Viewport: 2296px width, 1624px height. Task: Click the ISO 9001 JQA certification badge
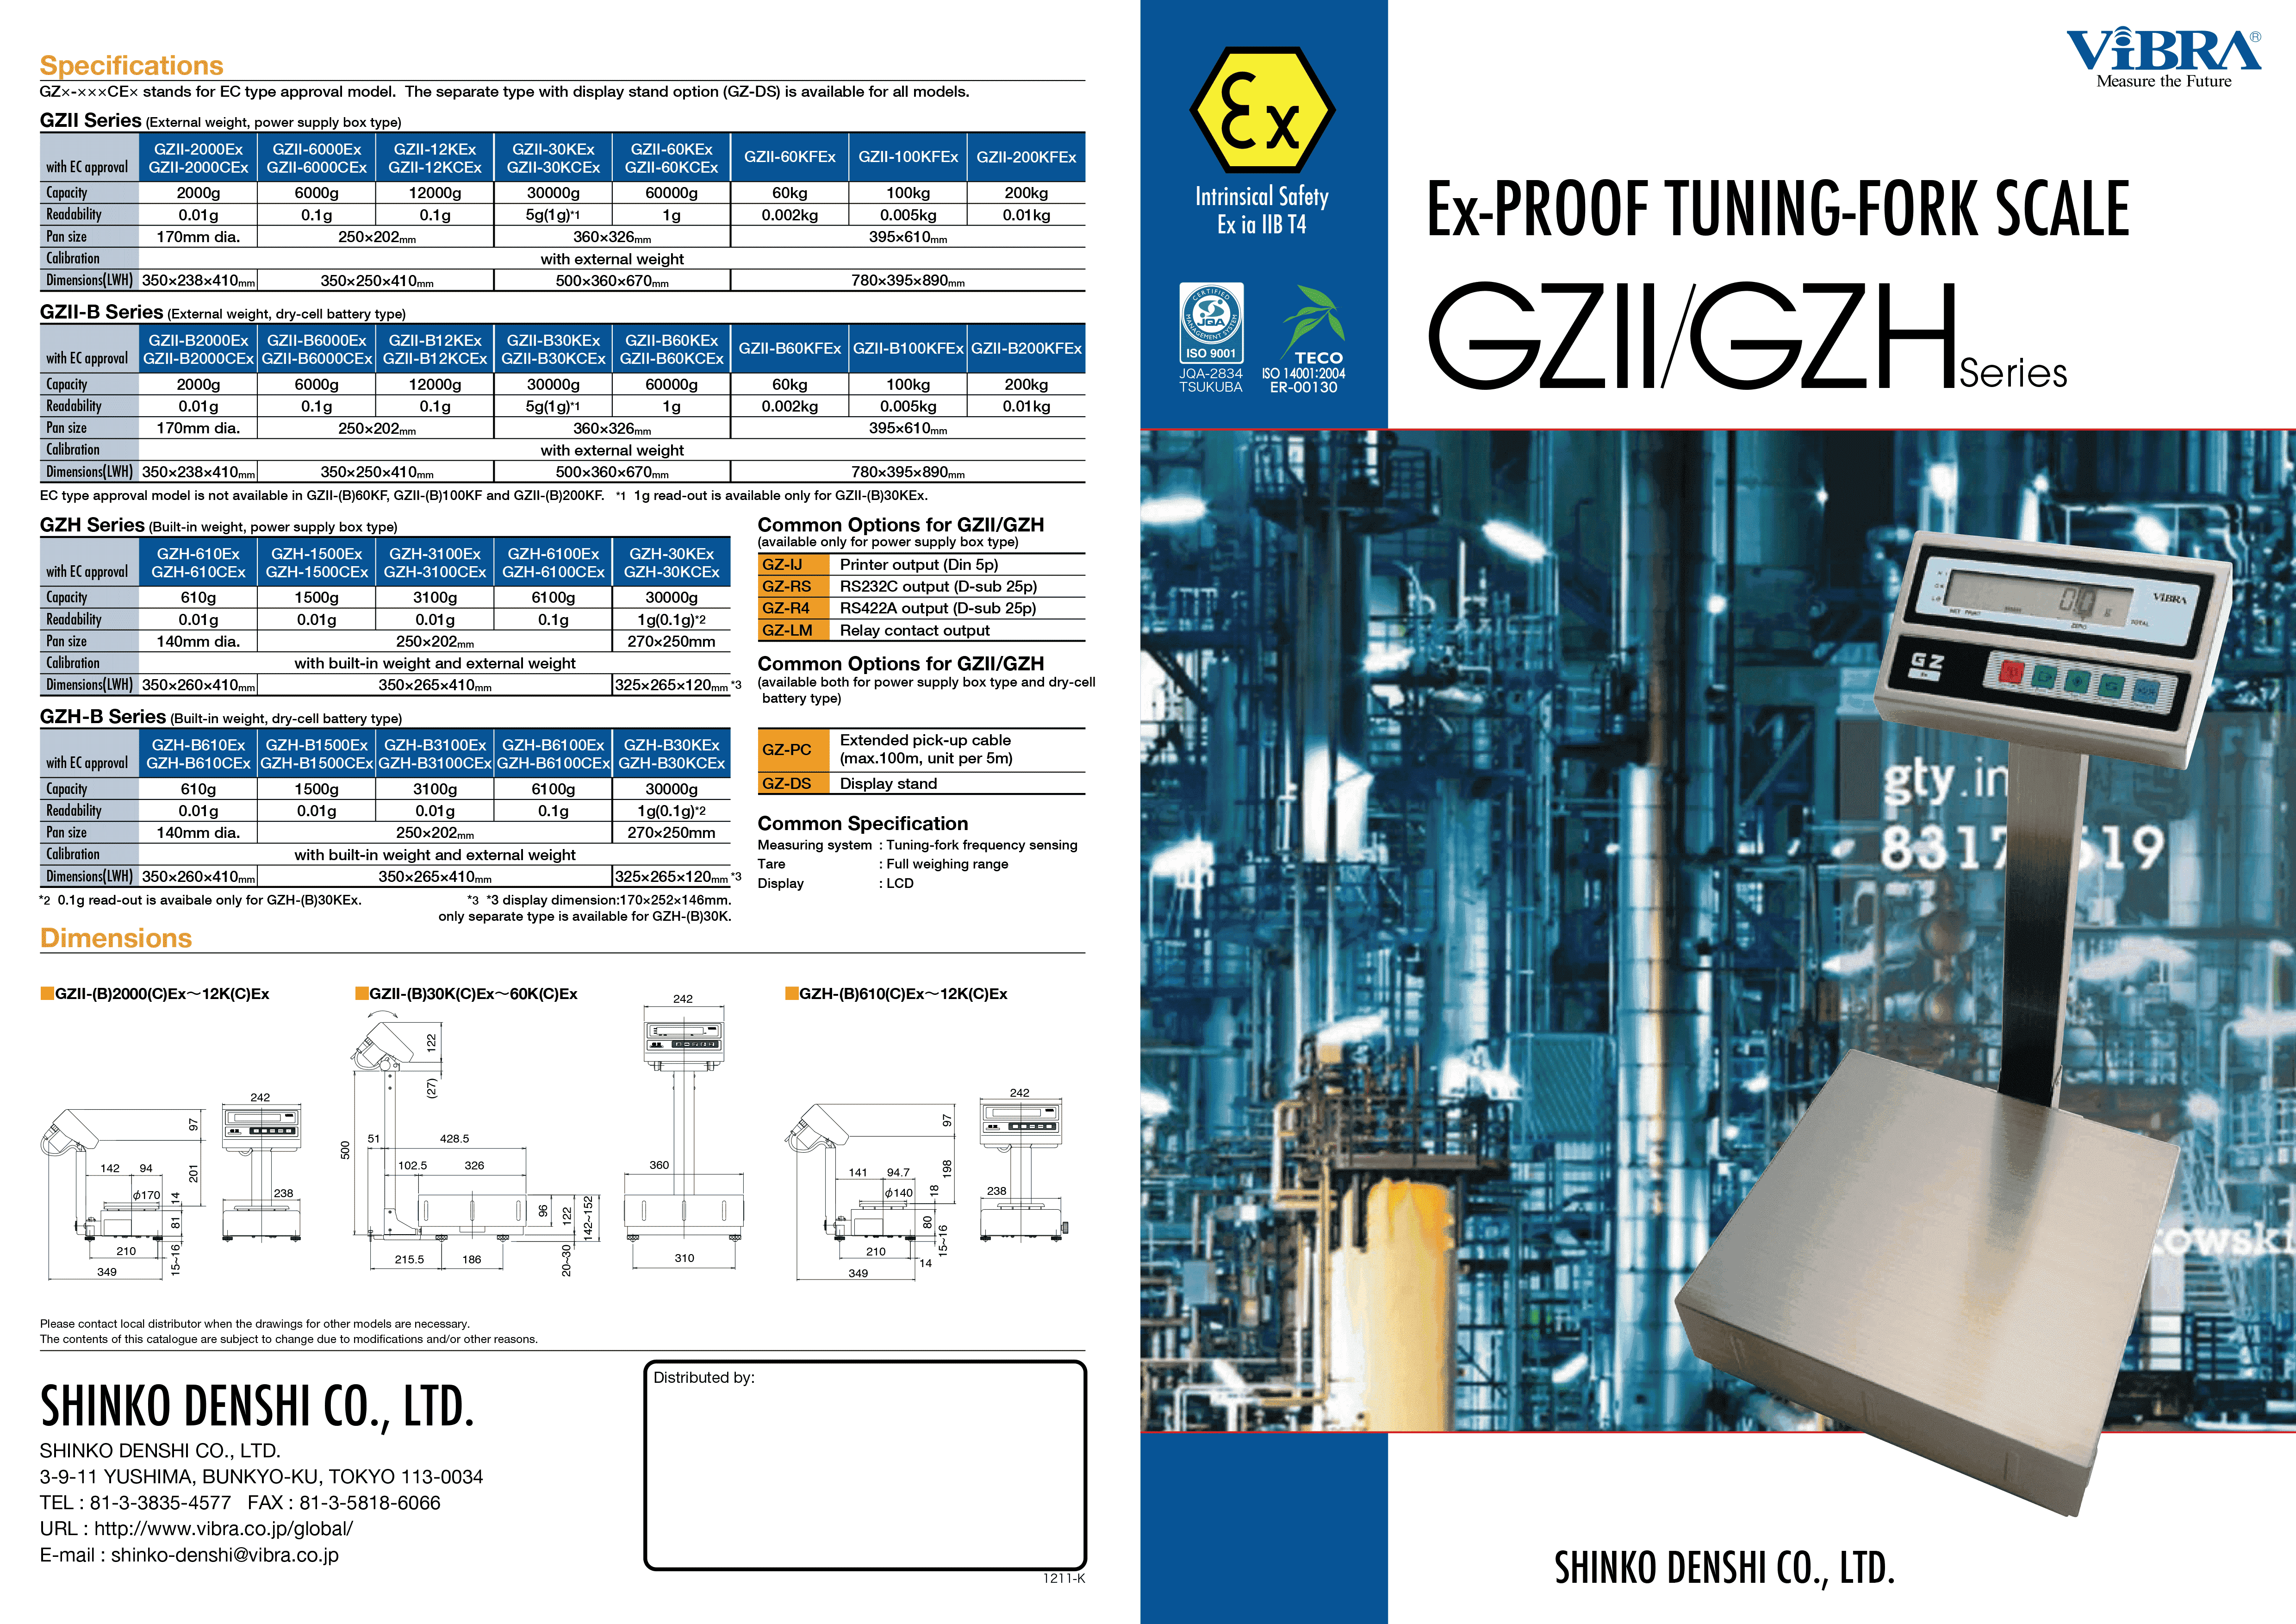pyautogui.click(x=1211, y=322)
